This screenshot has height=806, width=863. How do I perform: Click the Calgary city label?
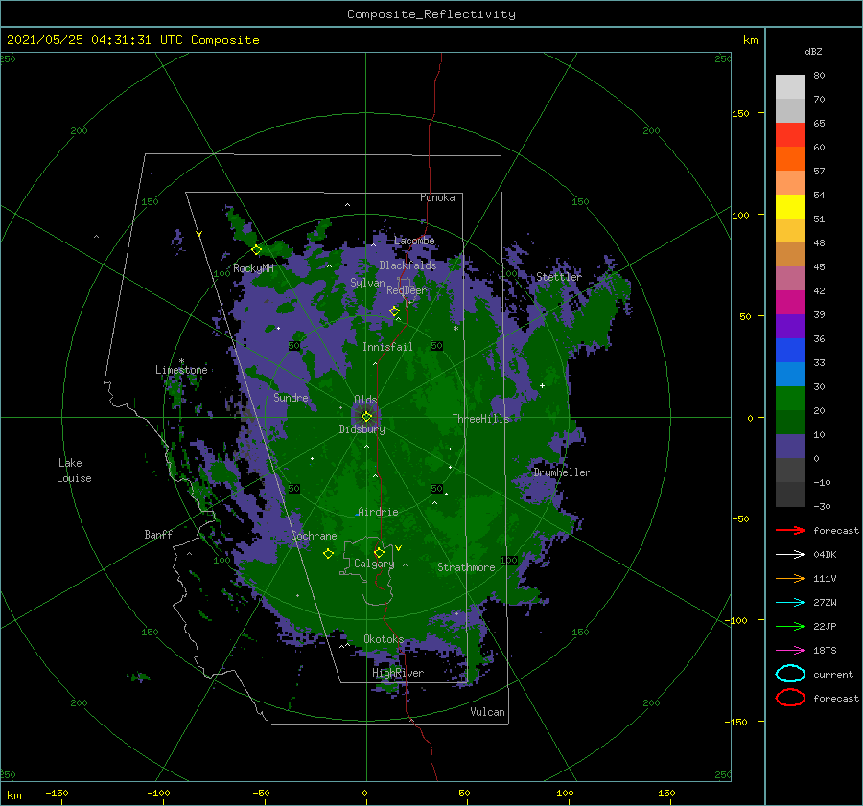(374, 564)
